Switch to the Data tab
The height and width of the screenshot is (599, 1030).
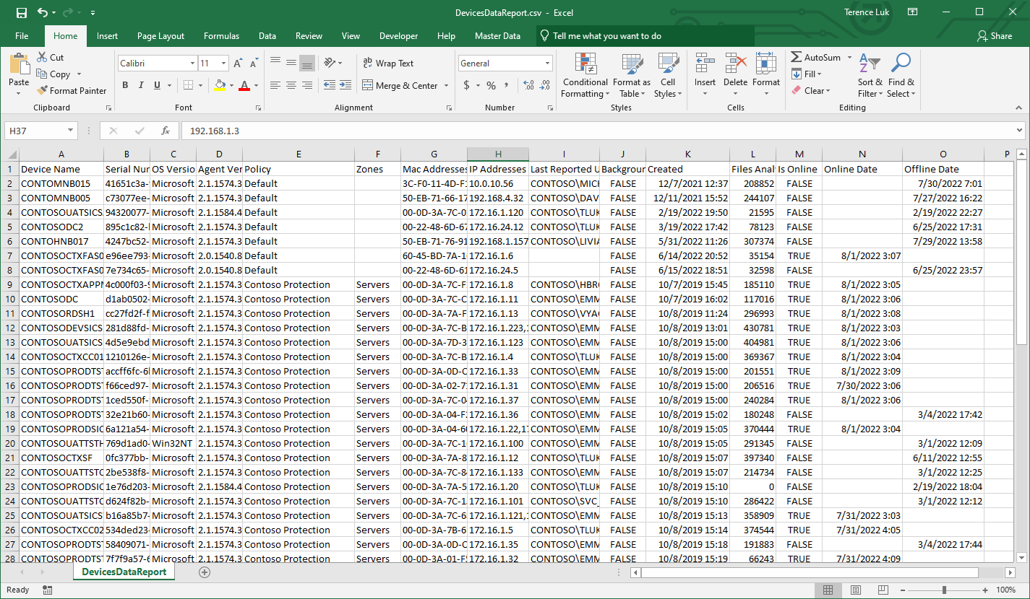coord(267,36)
